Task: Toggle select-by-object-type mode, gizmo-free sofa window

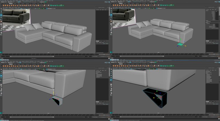Action: (x=19, y=2)
